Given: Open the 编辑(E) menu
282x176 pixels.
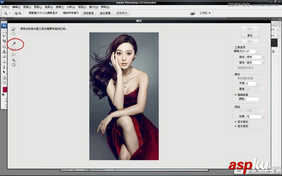Looking at the screenshot, I should (16, 7).
